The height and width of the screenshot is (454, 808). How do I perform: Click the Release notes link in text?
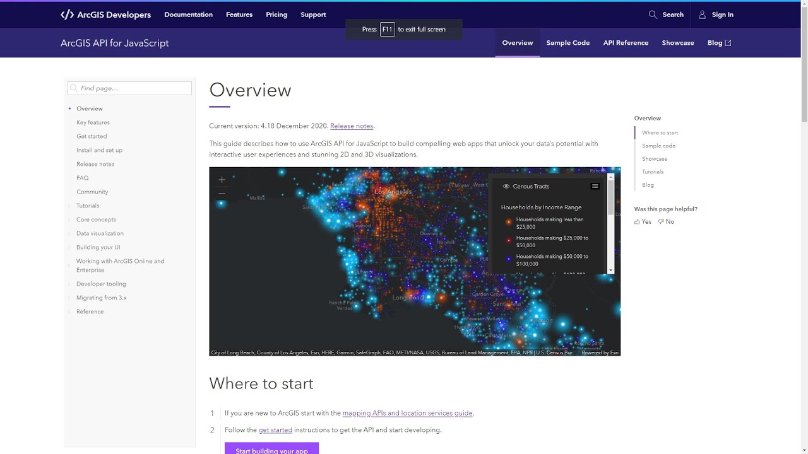(352, 126)
